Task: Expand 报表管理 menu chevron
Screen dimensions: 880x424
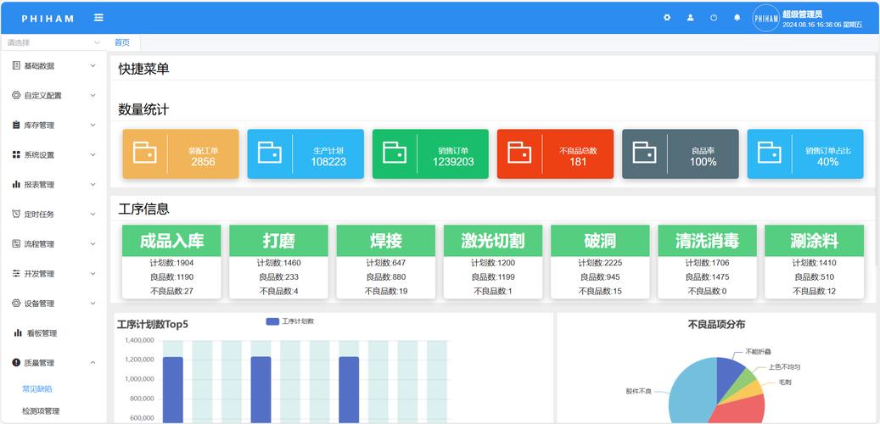Action: 93,185
